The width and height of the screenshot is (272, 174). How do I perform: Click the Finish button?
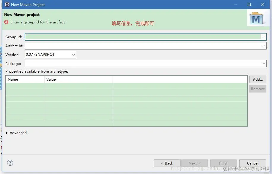(223, 163)
